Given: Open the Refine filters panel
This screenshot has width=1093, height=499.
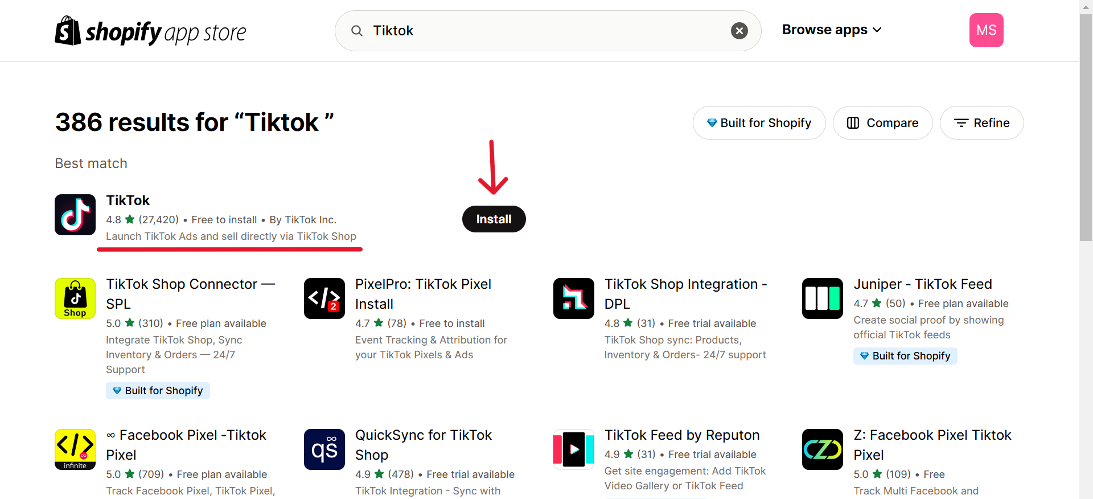Looking at the screenshot, I should pyautogui.click(x=981, y=123).
